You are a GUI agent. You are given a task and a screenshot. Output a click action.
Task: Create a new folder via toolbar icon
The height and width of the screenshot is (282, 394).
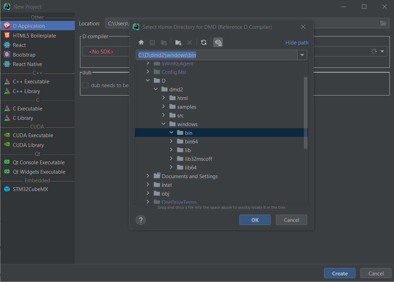coord(178,42)
